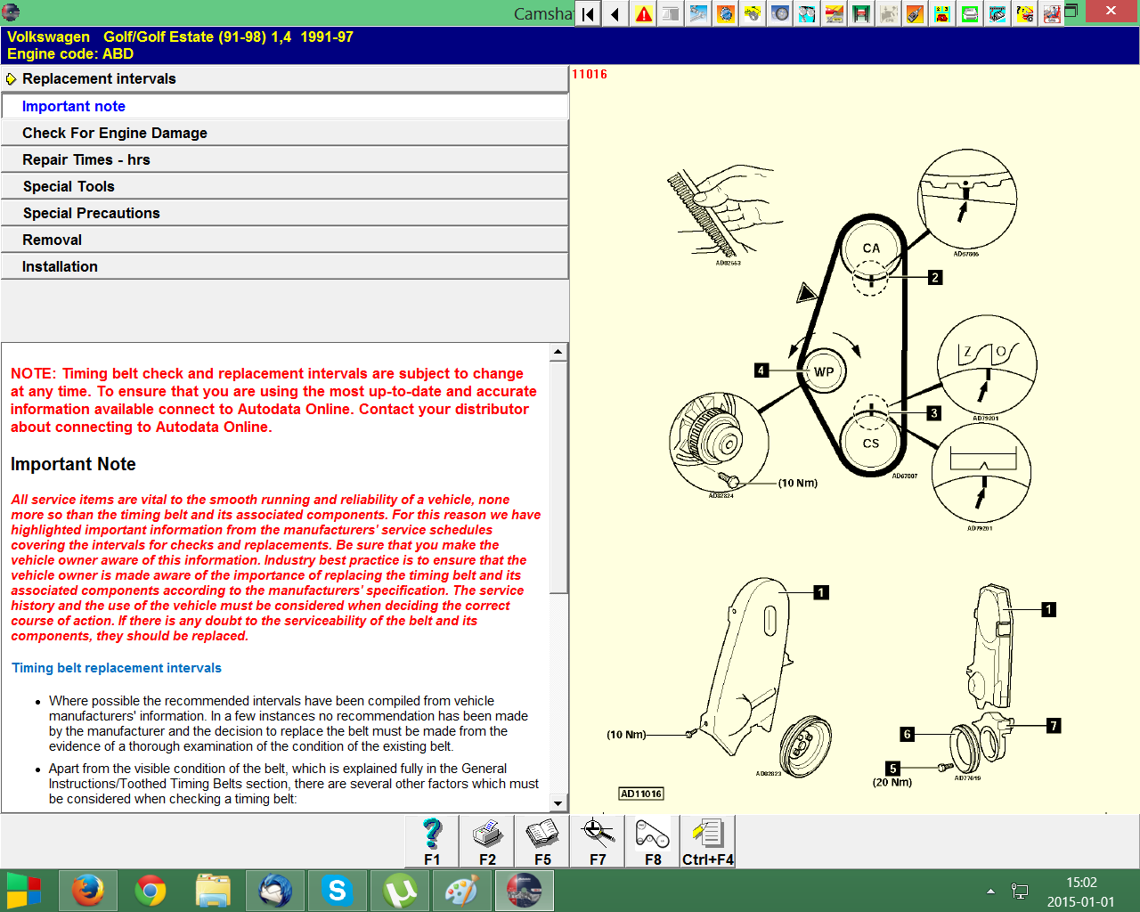Screen dimensions: 1140x912
Task: Open File Explorer from the taskbar
Action: click(x=213, y=891)
